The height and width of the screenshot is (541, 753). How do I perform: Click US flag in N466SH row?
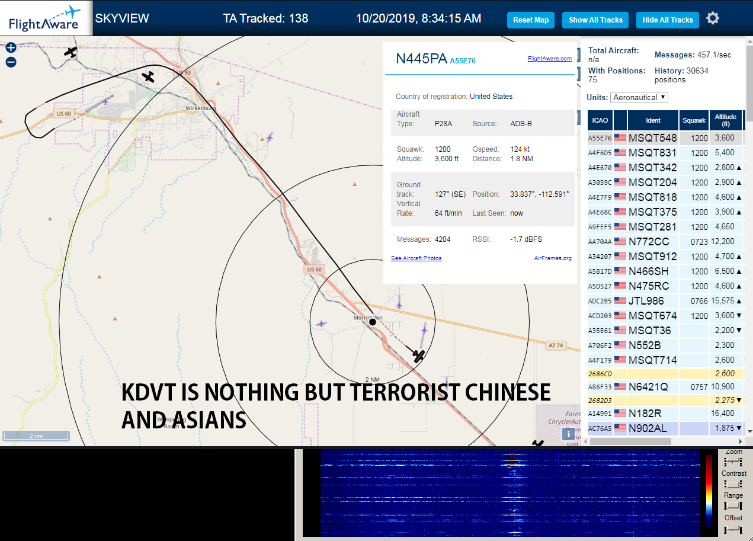click(620, 271)
